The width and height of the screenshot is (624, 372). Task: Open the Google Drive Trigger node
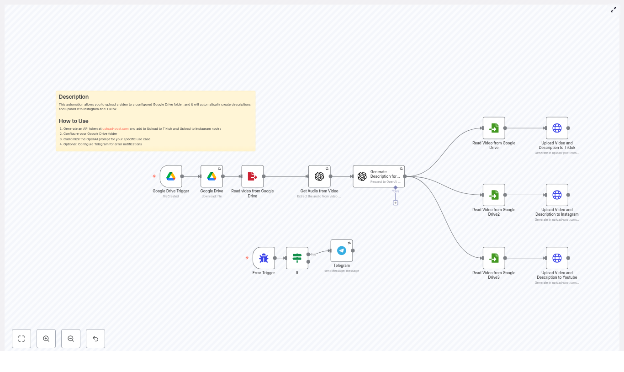pos(171,176)
